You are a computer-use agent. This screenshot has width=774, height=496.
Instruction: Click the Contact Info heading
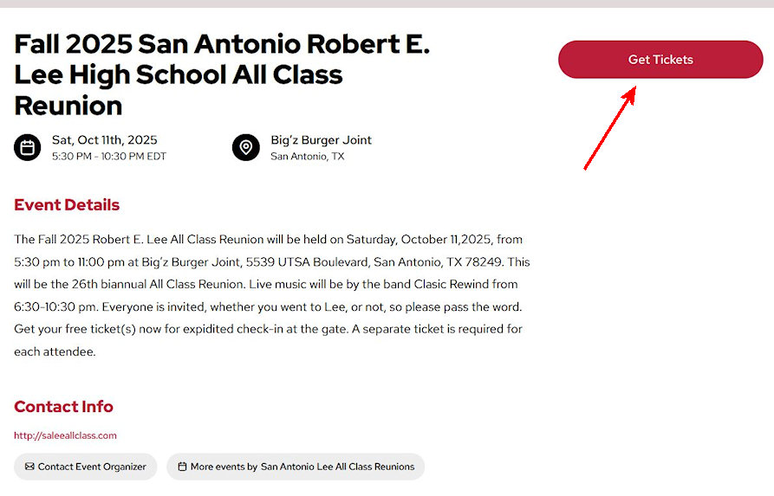63,407
